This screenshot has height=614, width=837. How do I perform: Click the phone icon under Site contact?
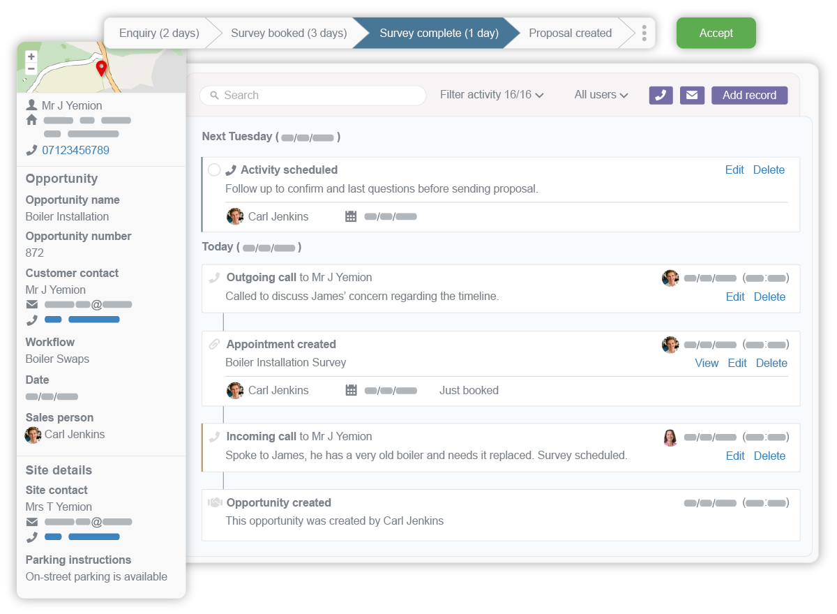click(32, 536)
